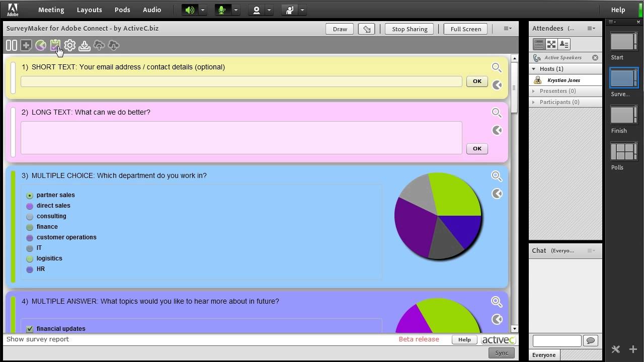
Task: Click the Stop Sharing button
Action: pos(410,29)
